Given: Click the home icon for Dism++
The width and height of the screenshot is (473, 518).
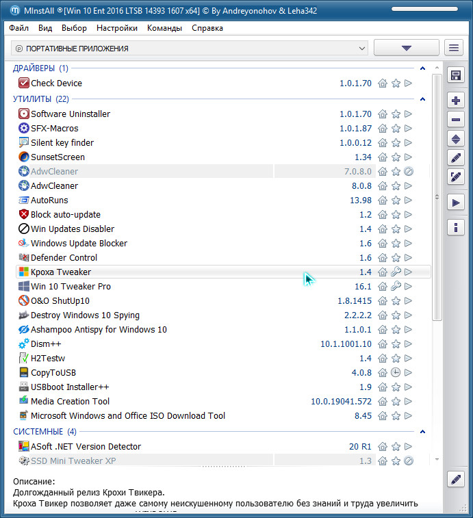Looking at the screenshot, I should (383, 344).
